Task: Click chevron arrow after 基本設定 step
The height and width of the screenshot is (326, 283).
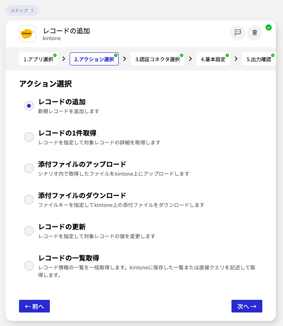Action: pos(236,59)
